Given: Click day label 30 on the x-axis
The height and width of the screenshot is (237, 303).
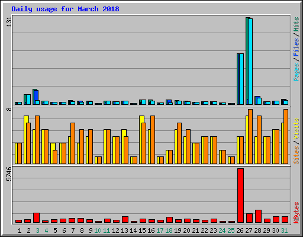Looking at the screenshot, I should click(275, 230).
